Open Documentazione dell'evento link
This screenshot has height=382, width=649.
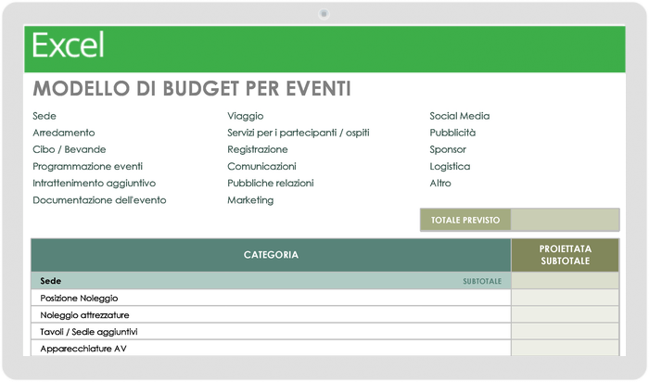coord(99,200)
